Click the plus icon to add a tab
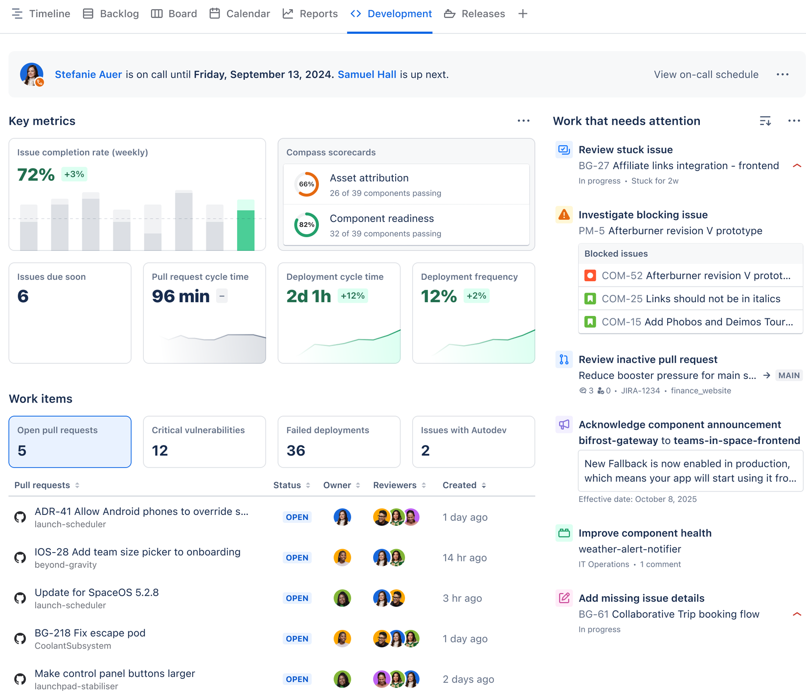 point(522,14)
